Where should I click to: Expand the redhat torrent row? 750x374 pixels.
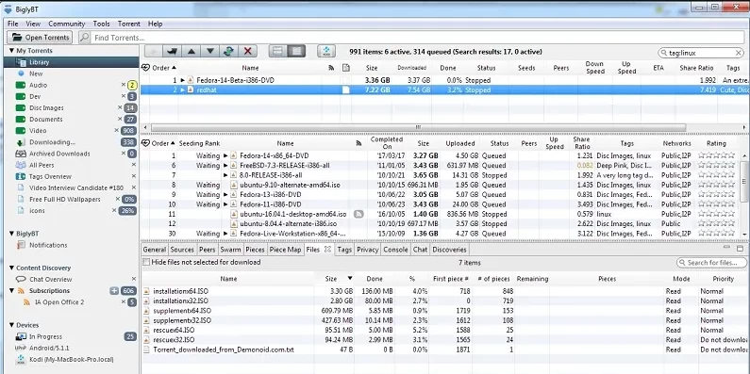coord(183,89)
